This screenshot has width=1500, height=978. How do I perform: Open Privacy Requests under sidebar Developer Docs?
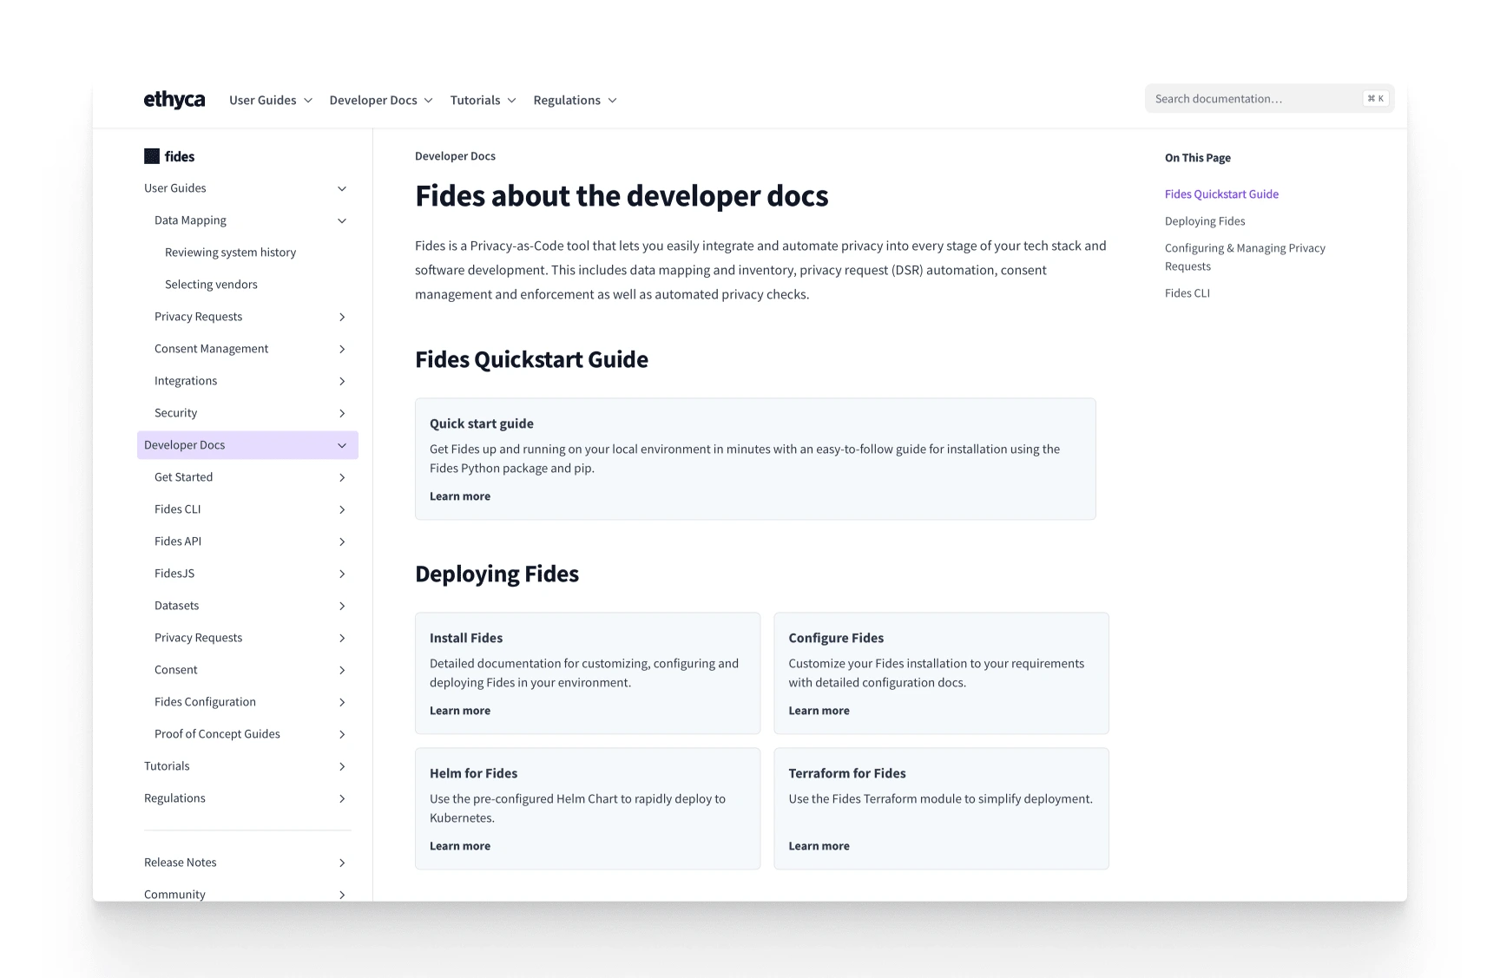click(x=198, y=638)
